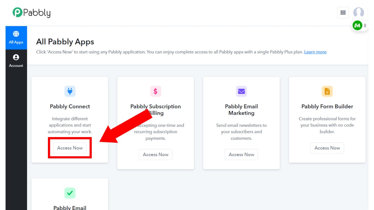Viewport: 374px width, 210px height.
Task: Click the Pabbly Email Marketing card title
Action: (241, 110)
